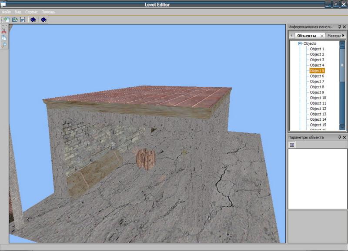Close the Информационная панель panel
Image resolution: width=348 pixels, height=251 pixels.
[345, 27]
